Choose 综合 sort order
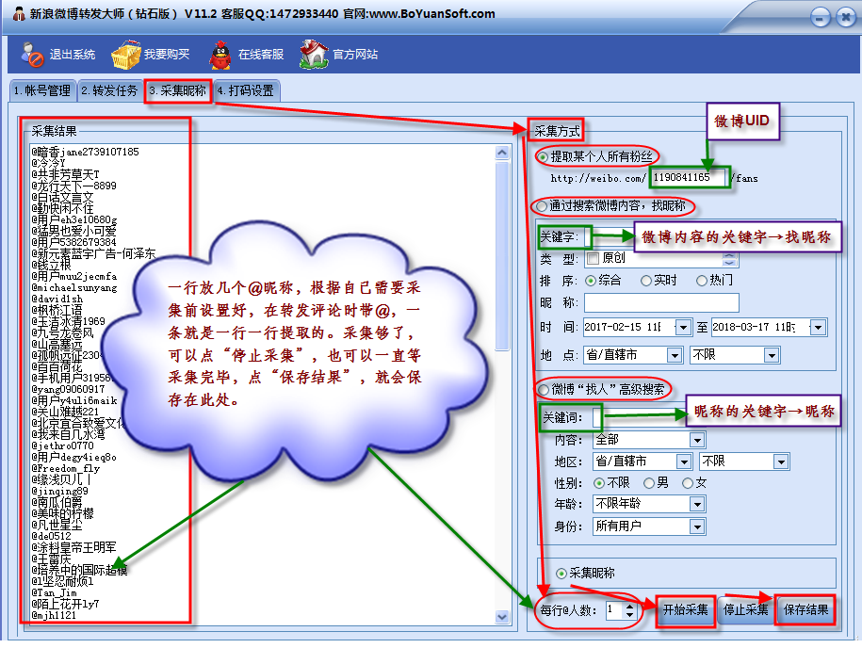The height and width of the screenshot is (648, 862). pyautogui.click(x=591, y=281)
